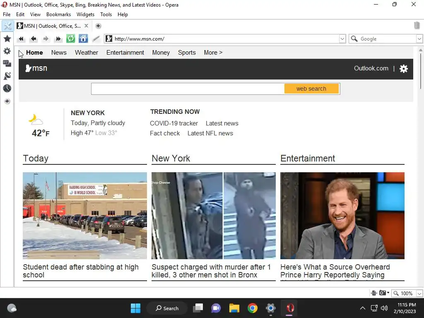Open the show images camera dropdown
The height and width of the screenshot is (318, 424).
tap(384, 293)
